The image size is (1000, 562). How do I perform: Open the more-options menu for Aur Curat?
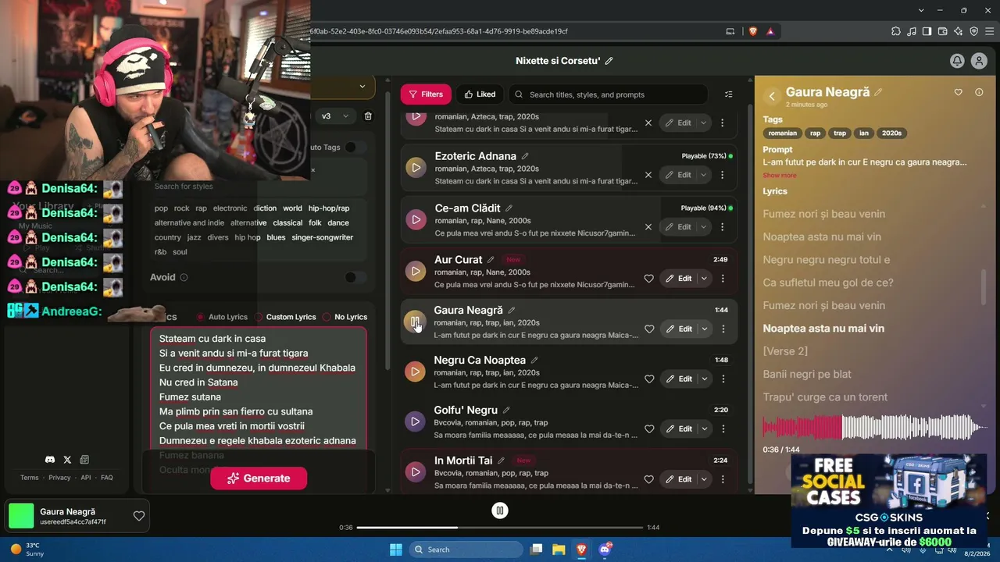click(722, 279)
